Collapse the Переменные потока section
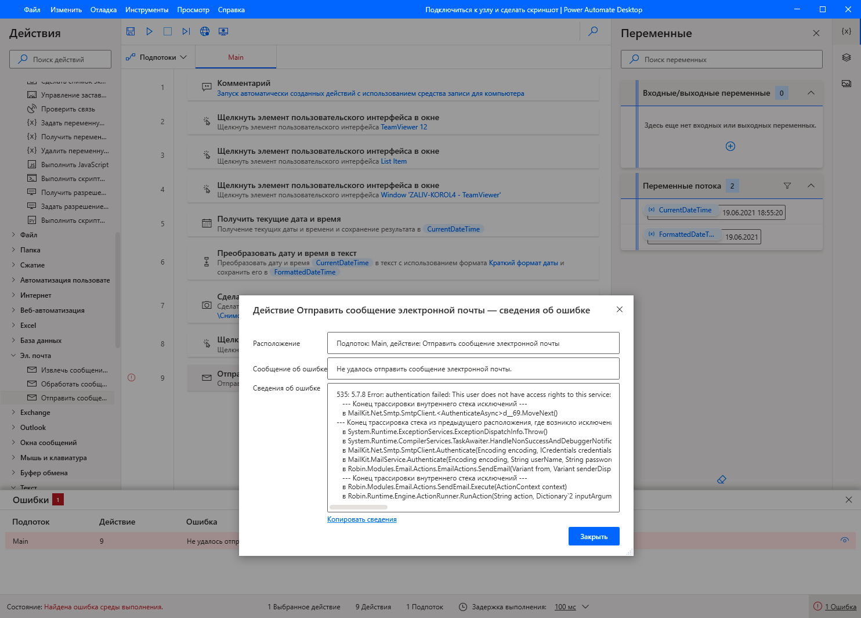Image resolution: width=861 pixels, height=618 pixels. tap(811, 186)
